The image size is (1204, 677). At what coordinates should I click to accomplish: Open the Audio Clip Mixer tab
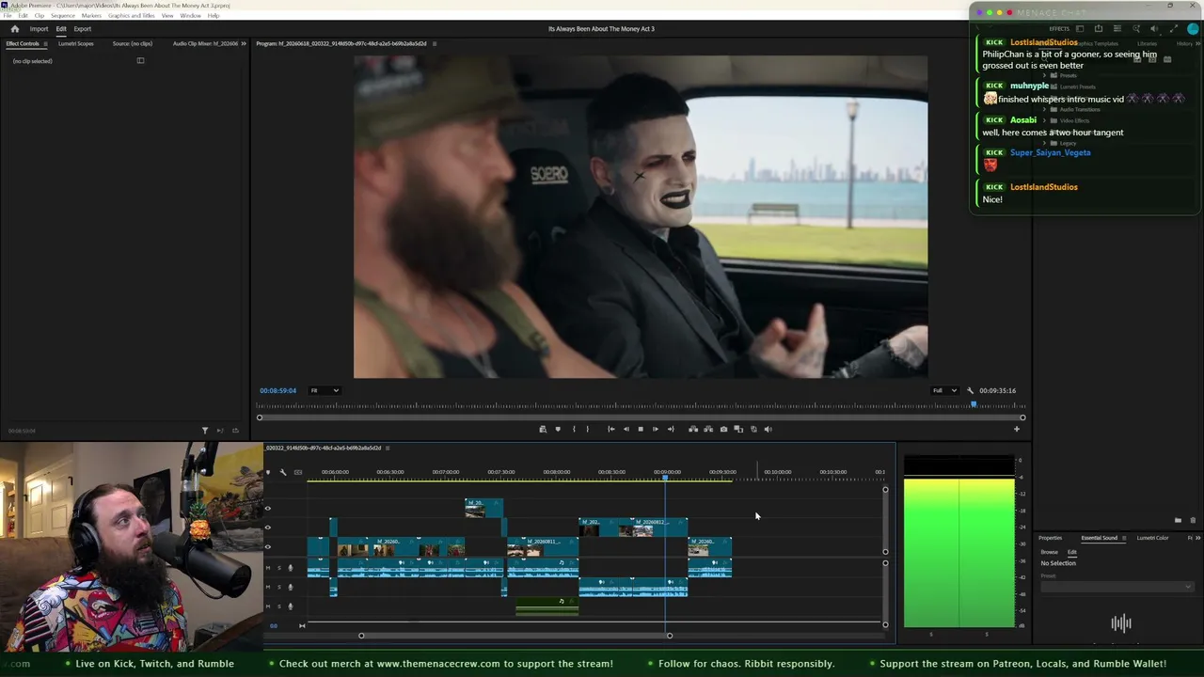[x=205, y=44]
